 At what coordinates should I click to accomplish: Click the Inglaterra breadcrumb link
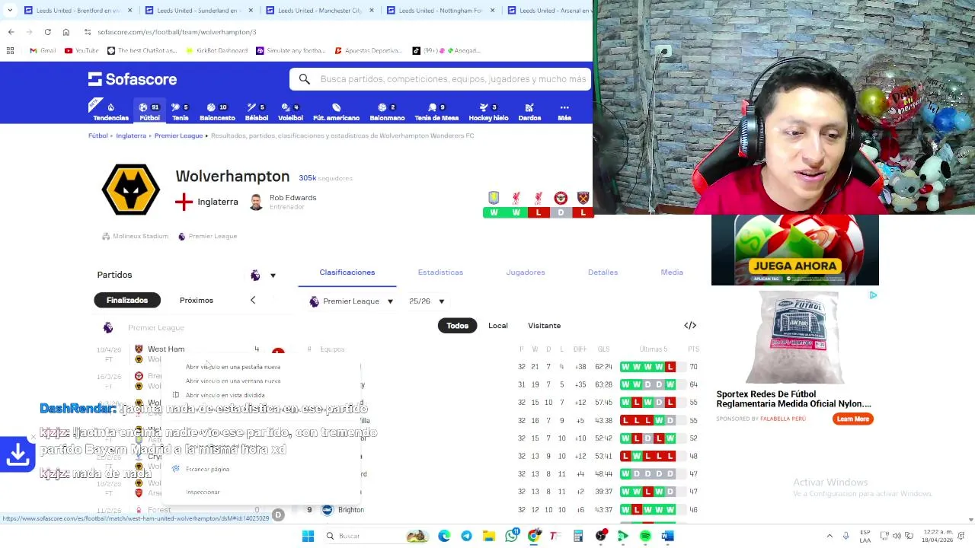click(131, 135)
